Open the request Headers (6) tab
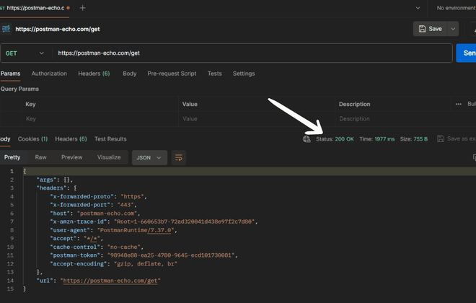 pos(94,74)
